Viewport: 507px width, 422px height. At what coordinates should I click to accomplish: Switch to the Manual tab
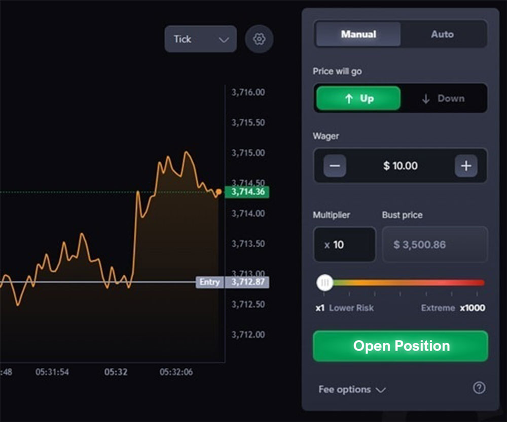point(357,34)
